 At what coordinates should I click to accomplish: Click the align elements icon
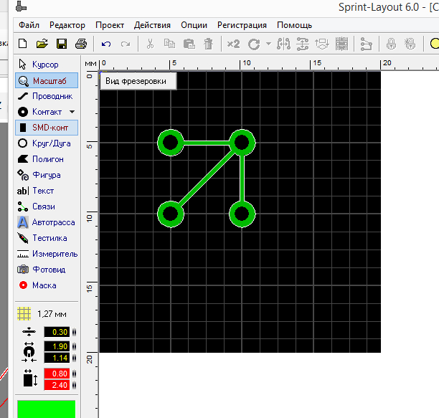coord(303,44)
